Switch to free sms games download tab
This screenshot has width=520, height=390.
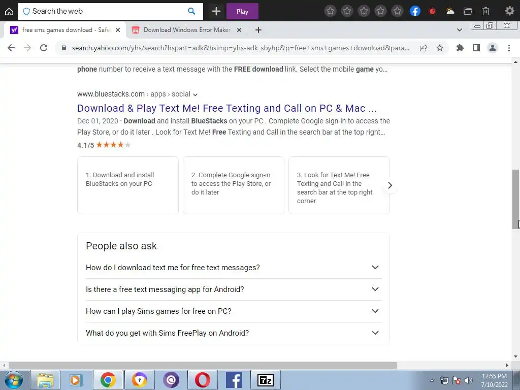[x=66, y=30]
